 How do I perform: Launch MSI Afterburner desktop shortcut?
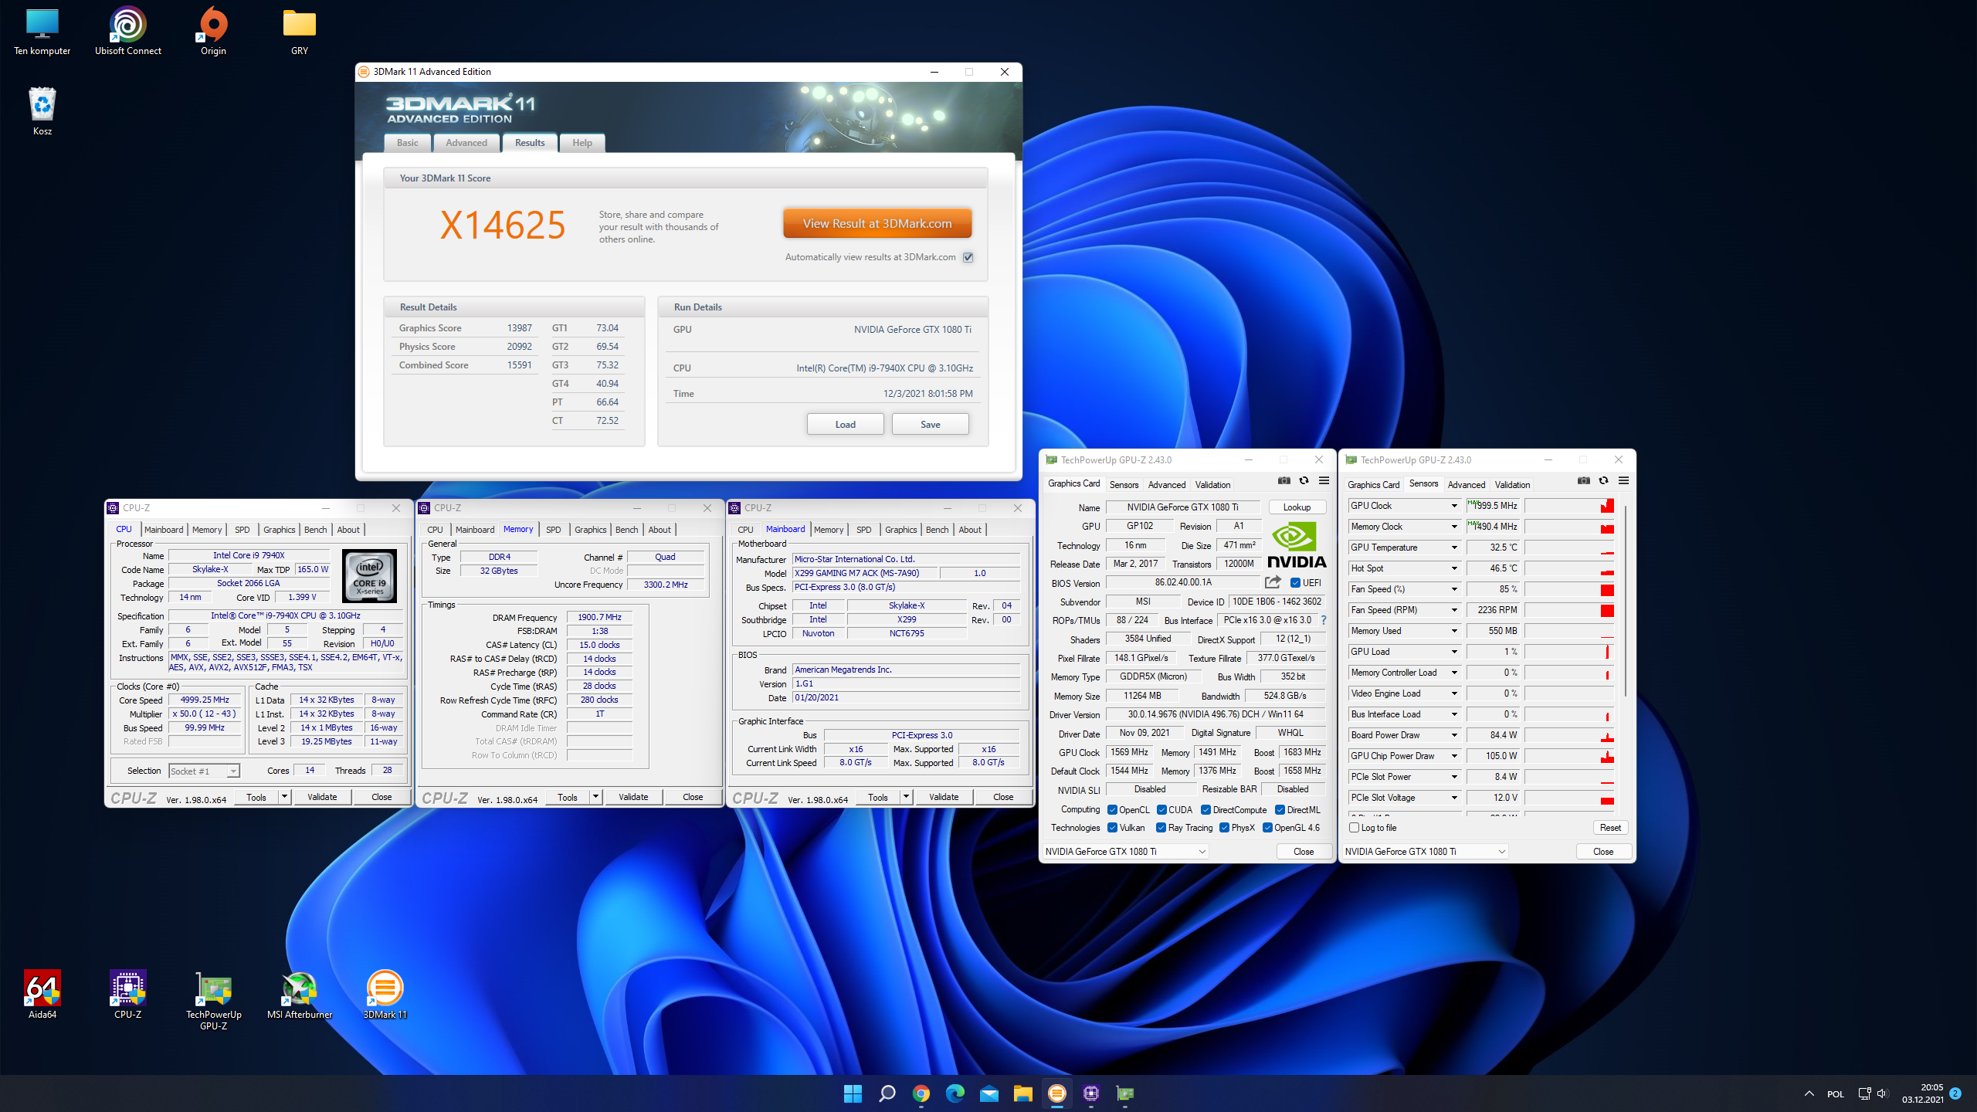[300, 995]
